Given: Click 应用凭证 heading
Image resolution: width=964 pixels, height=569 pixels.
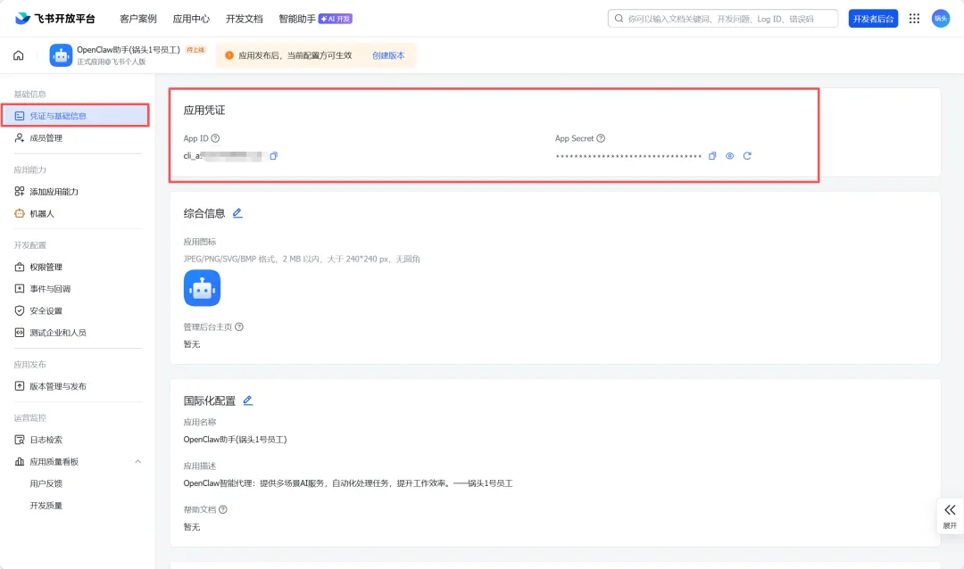Looking at the screenshot, I should coord(204,111).
